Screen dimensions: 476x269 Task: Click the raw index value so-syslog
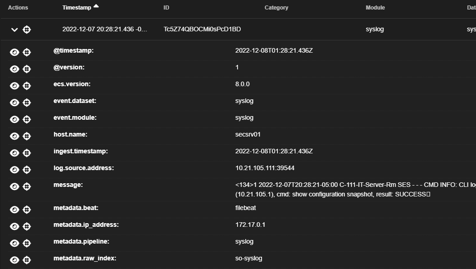point(248,258)
